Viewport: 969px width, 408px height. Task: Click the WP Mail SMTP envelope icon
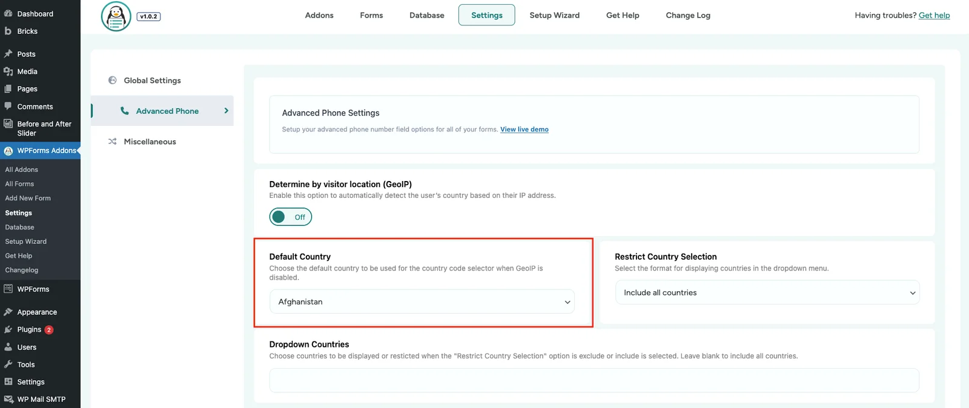[8, 400]
